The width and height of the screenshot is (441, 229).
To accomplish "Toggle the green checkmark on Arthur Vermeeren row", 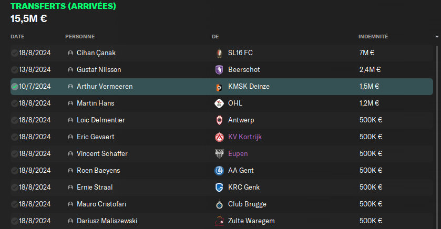I will pos(15,87).
